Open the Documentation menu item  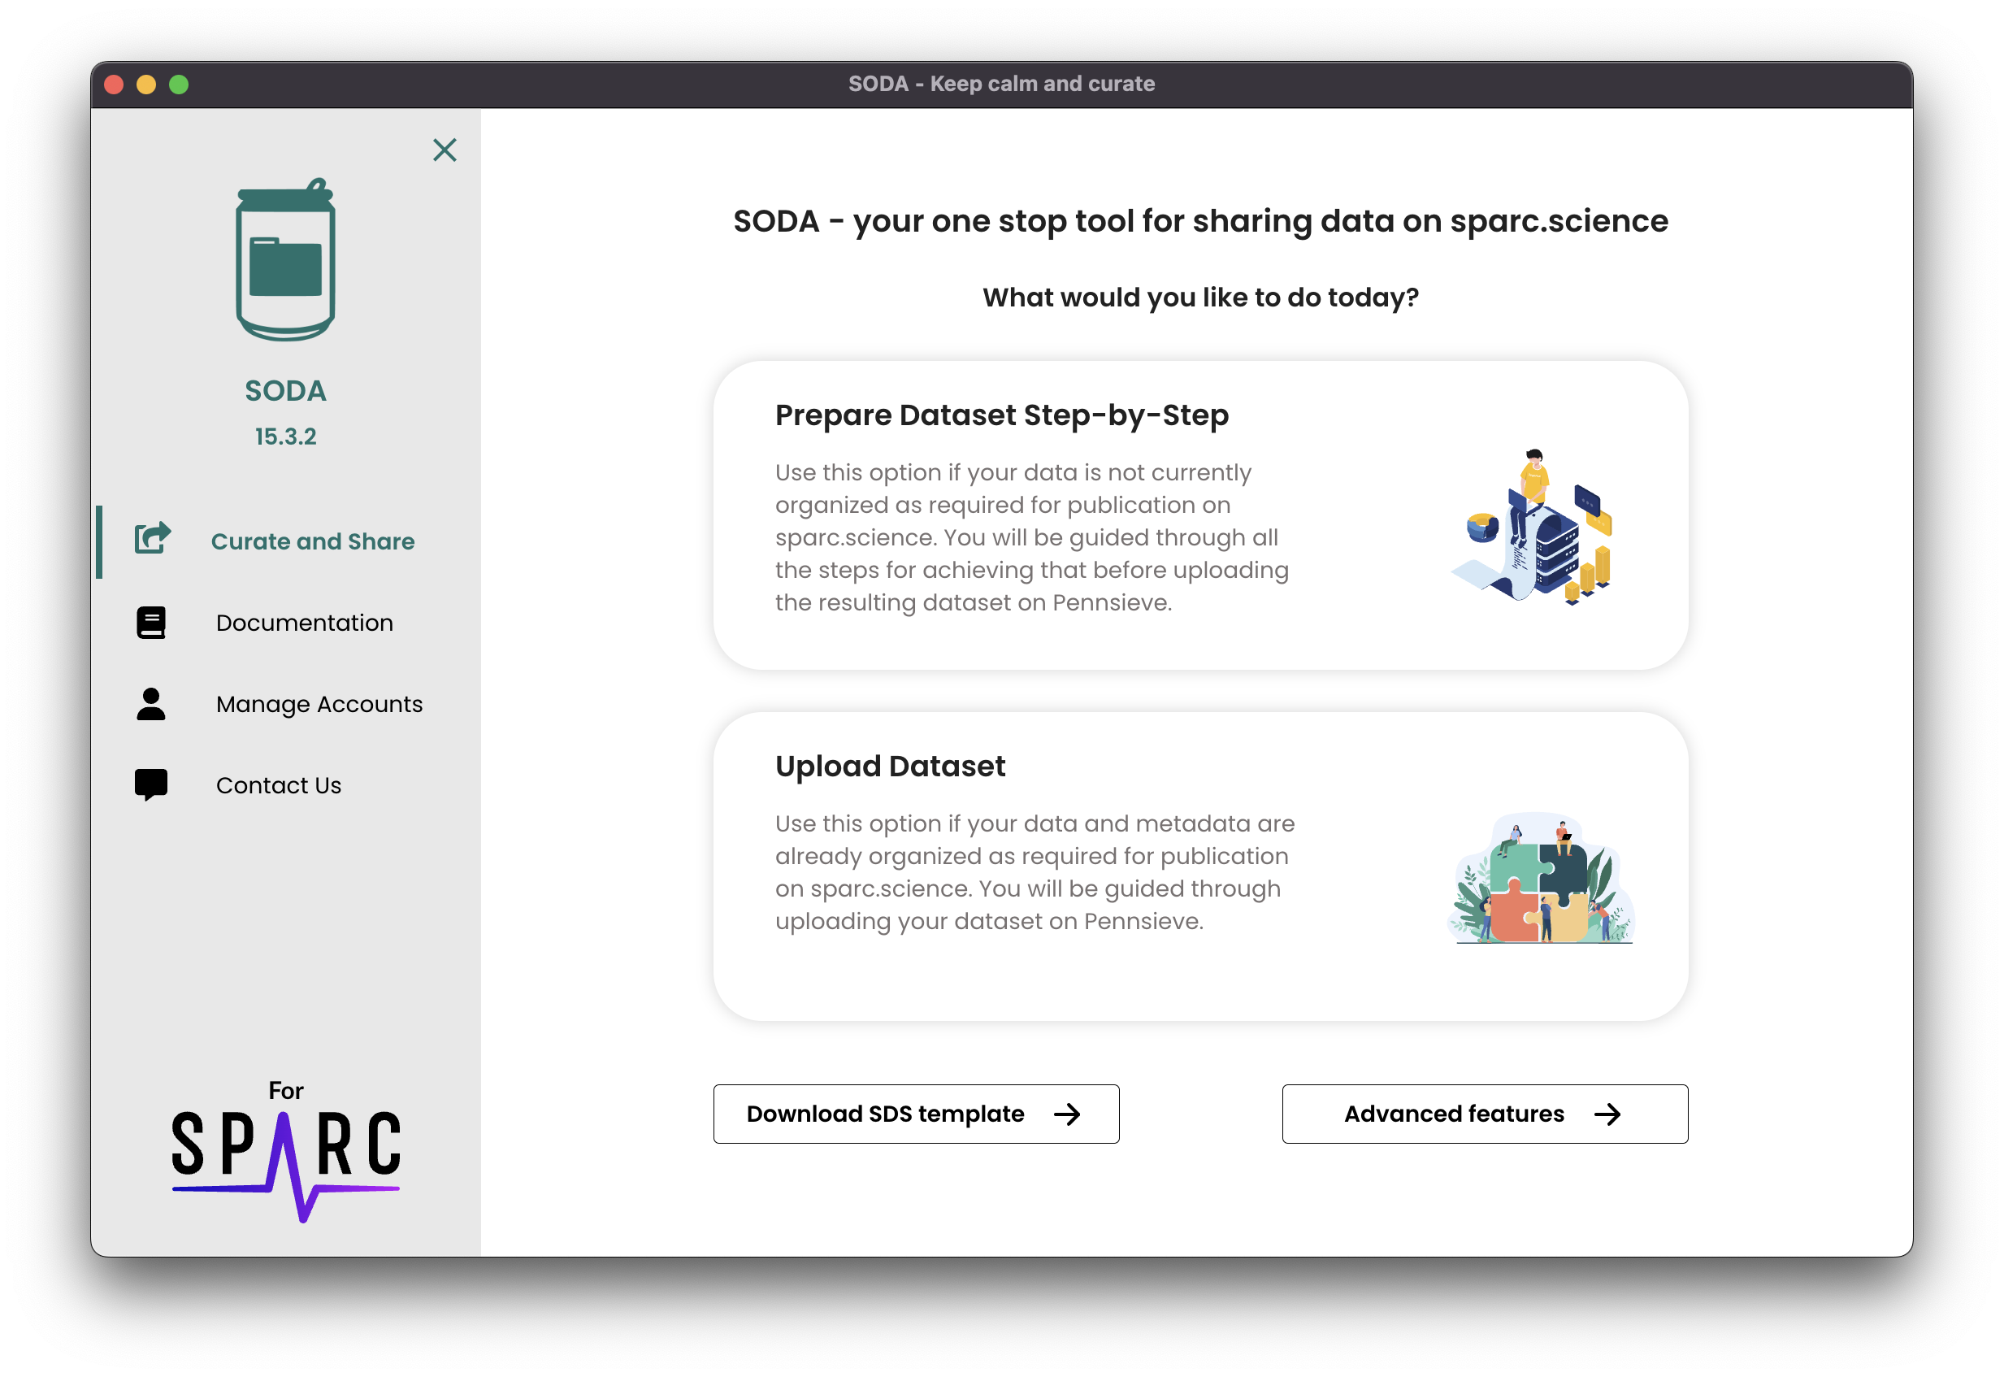[305, 622]
